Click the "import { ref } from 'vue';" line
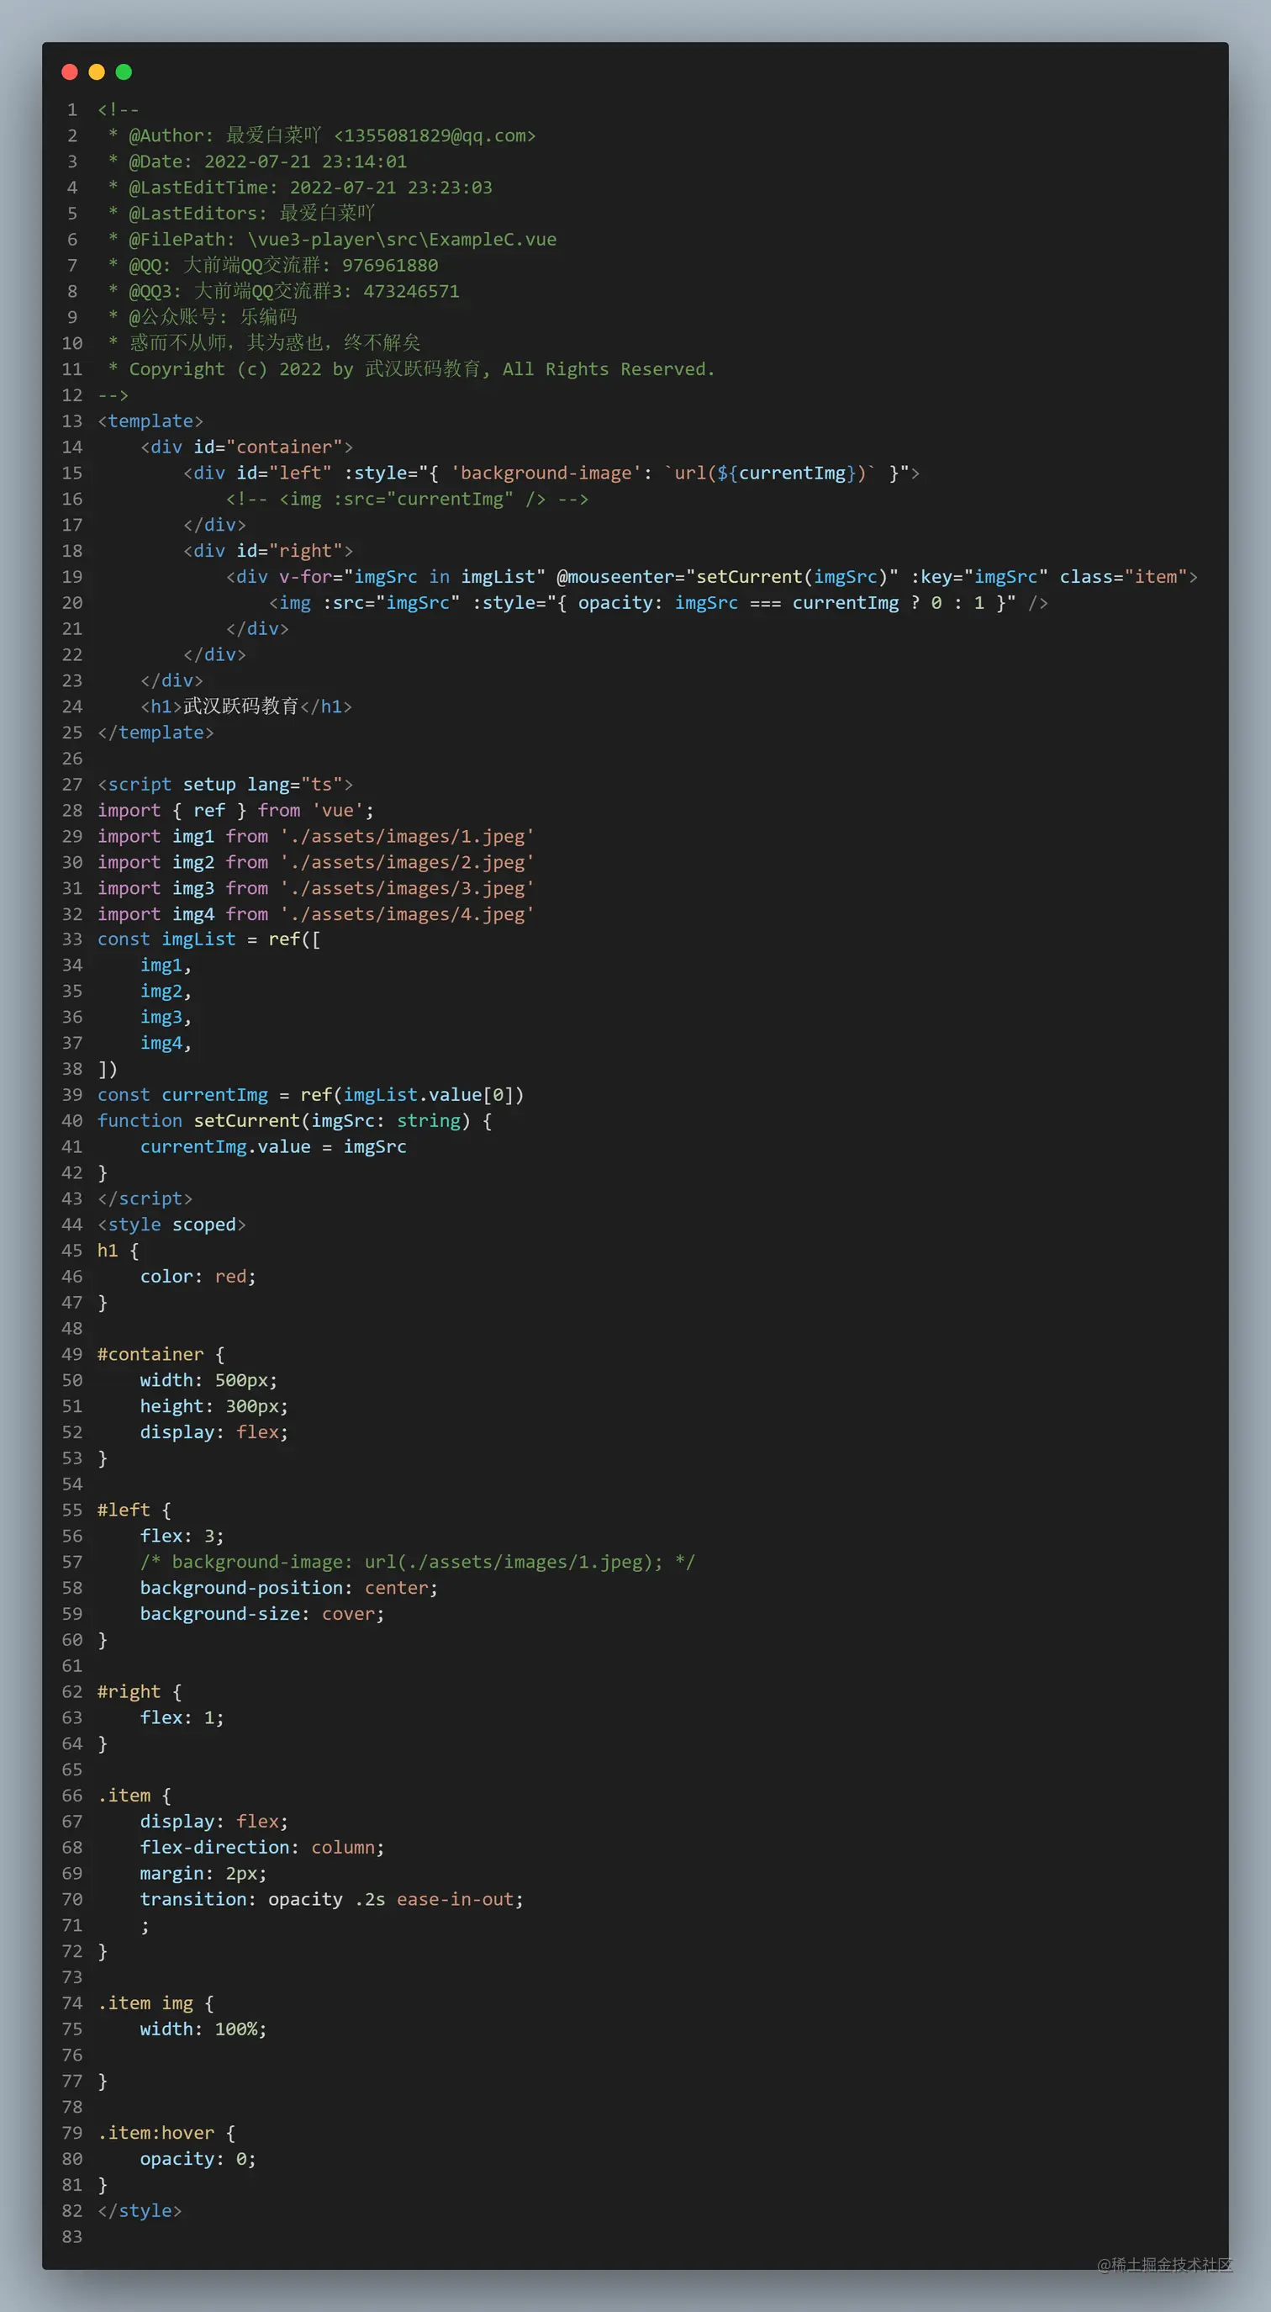1271x2312 pixels. (236, 811)
